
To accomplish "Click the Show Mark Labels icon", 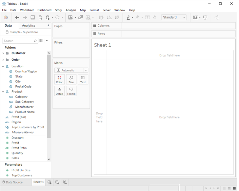I will (147, 18).
